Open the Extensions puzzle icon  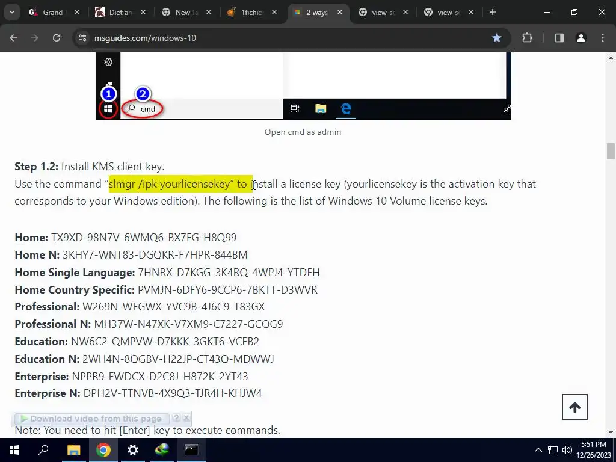[x=527, y=38]
